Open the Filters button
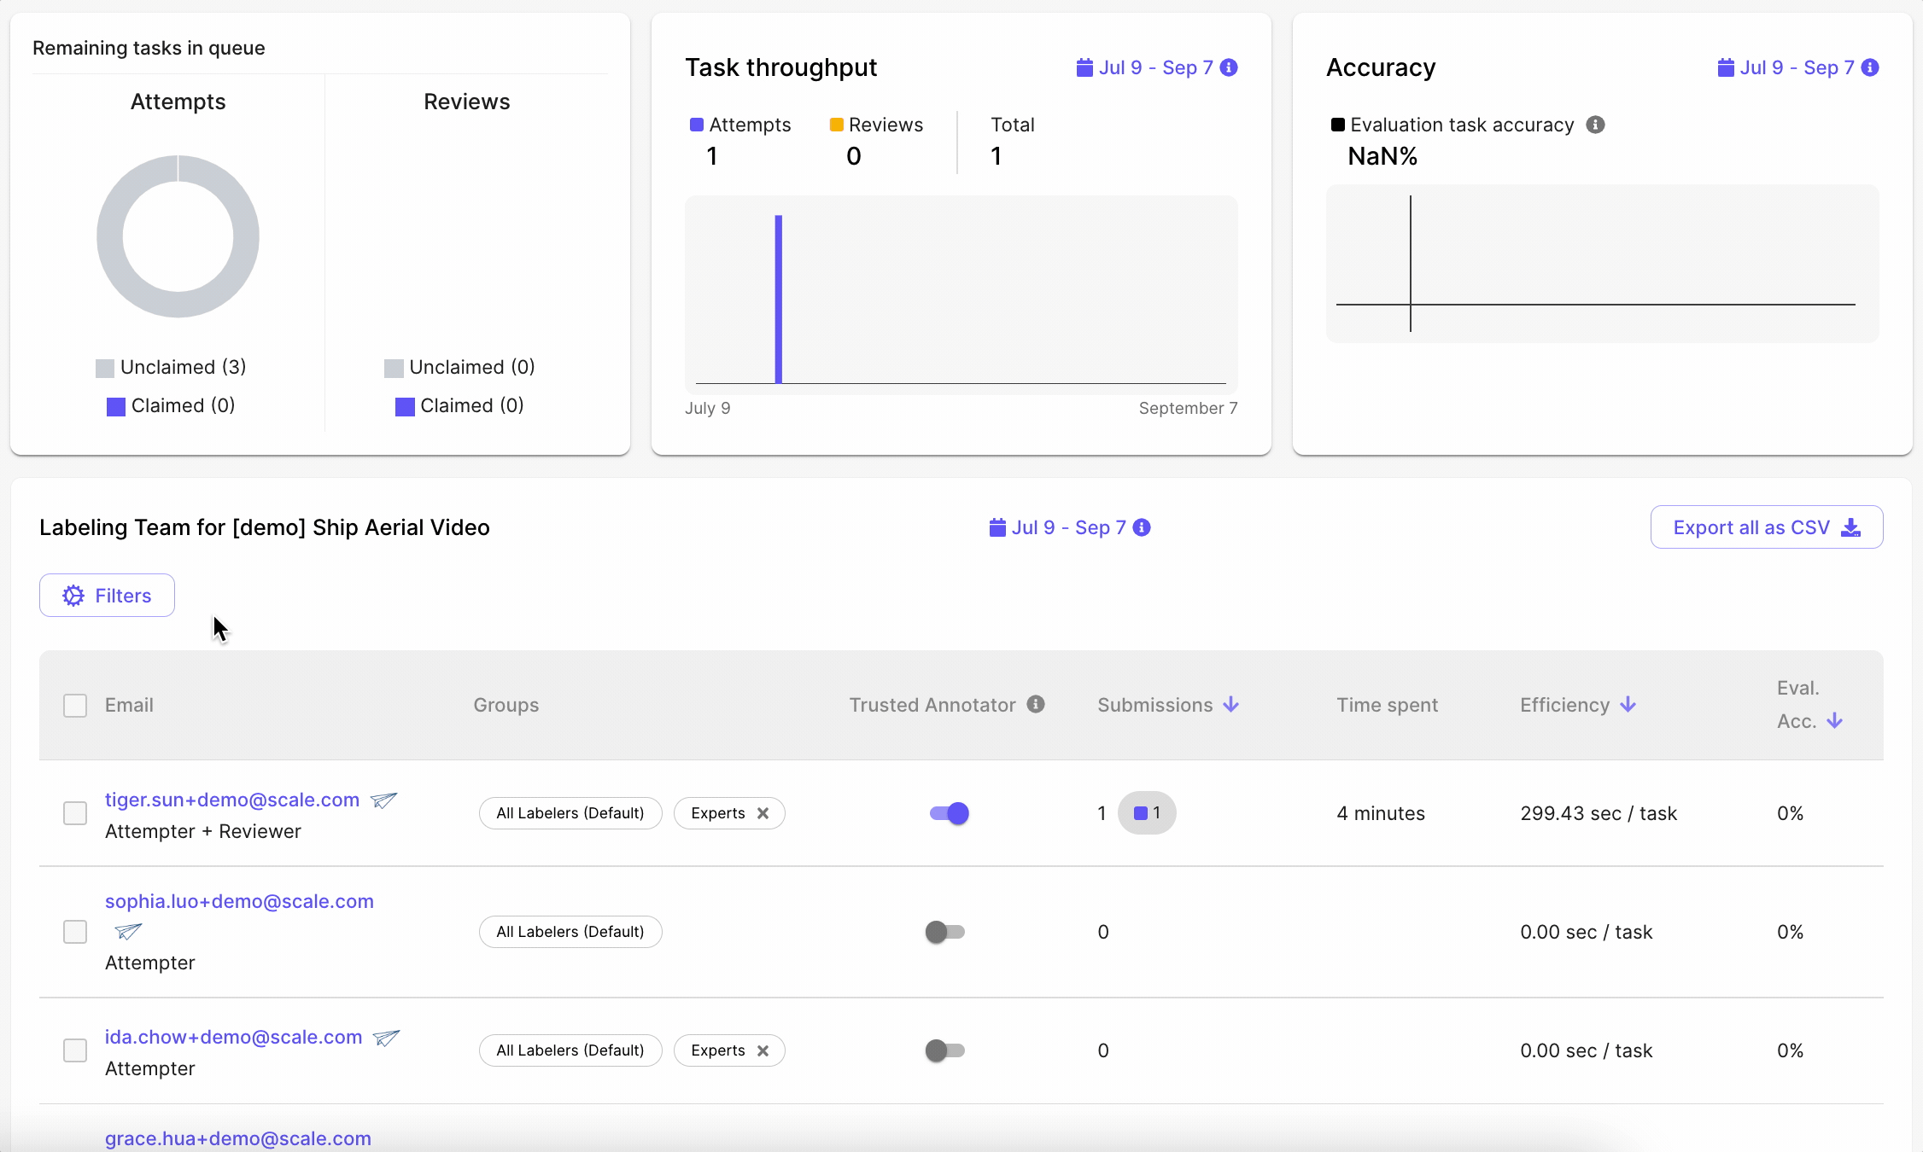Image resolution: width=1923 pixels, height=1152 pixels. point(107,596)
